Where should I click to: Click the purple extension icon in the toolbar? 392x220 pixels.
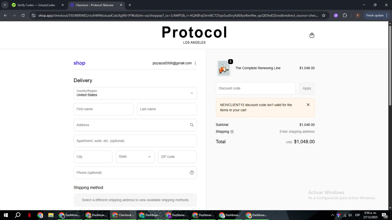[x=336, y=15]
